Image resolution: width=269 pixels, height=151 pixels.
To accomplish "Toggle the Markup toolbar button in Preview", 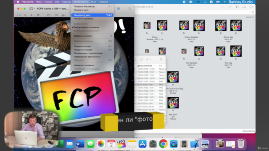I will tap(119, 8).
